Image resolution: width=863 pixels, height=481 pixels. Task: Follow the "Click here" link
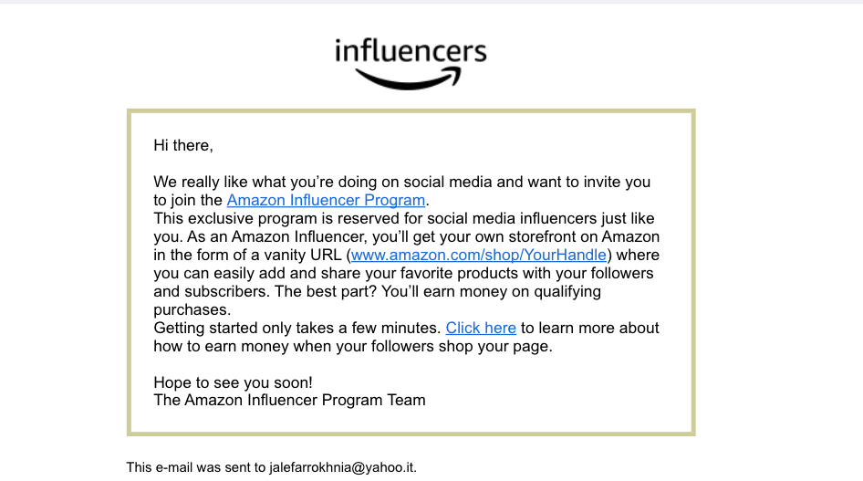pos(481,328)
